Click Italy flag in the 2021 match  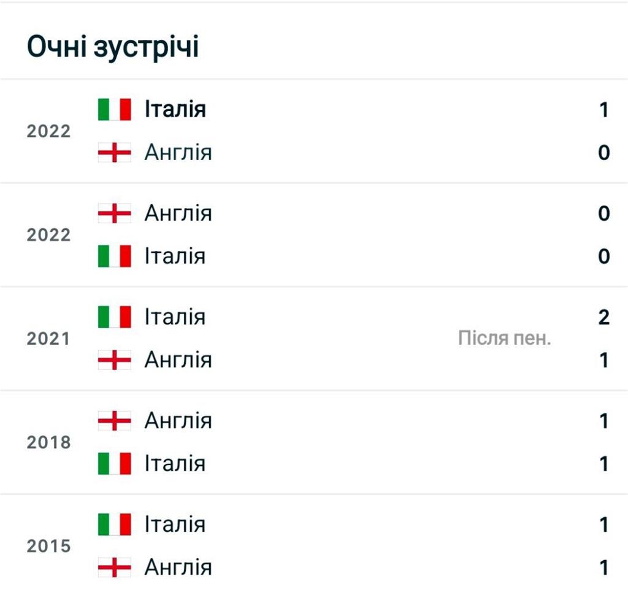(x=115, y=317)
